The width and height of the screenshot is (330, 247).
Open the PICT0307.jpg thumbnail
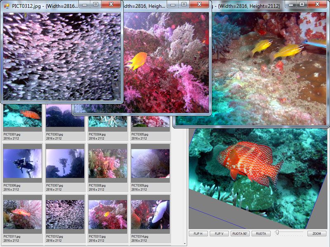click(x=65, y=163)
